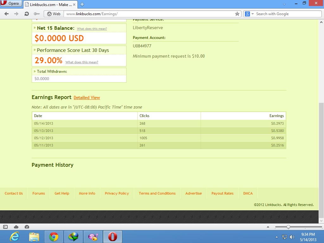Viewport: 324px width, 243px height.
Task: Open the password wand key icon
Action: 37,14
